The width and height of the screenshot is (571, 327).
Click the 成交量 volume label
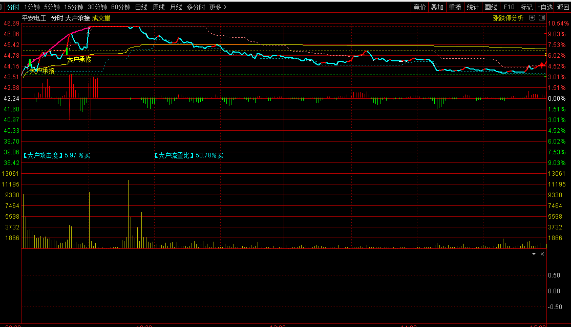click(101, 18)
